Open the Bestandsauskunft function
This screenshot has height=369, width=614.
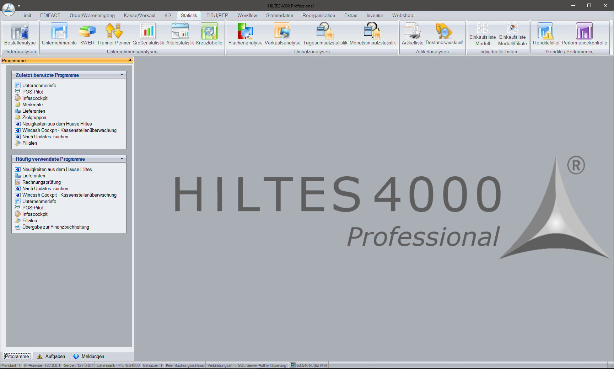pos(445,34)
